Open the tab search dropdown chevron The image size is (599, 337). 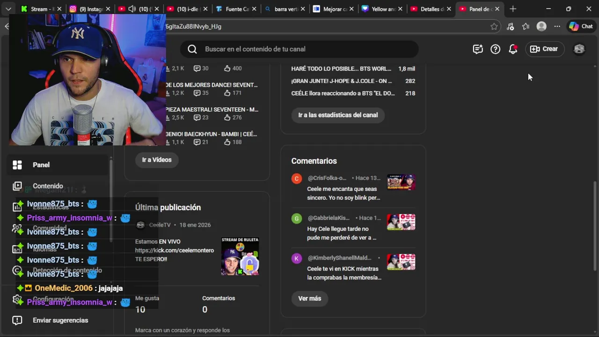point(8,9)
